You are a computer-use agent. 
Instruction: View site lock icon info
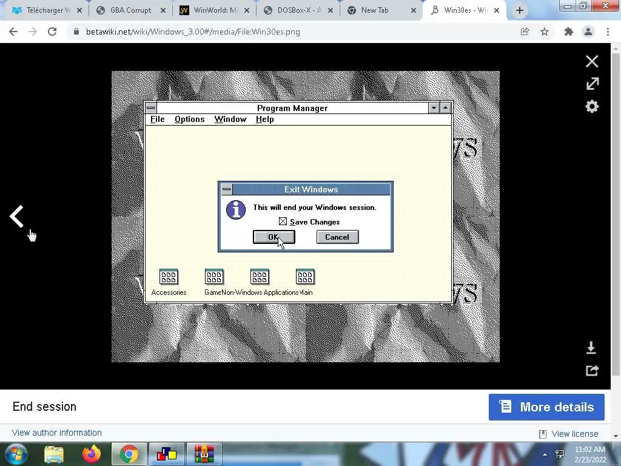[x=76, y=32]
